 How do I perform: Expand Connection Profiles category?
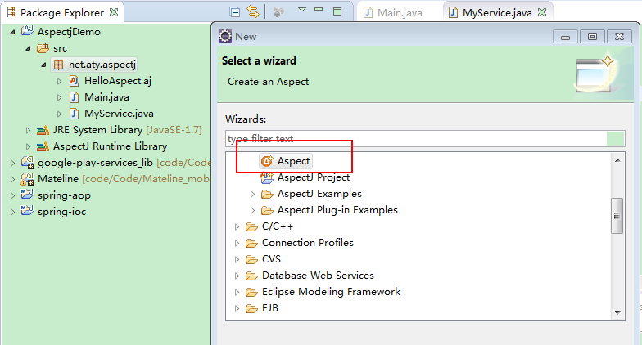[x=237, y=243]
